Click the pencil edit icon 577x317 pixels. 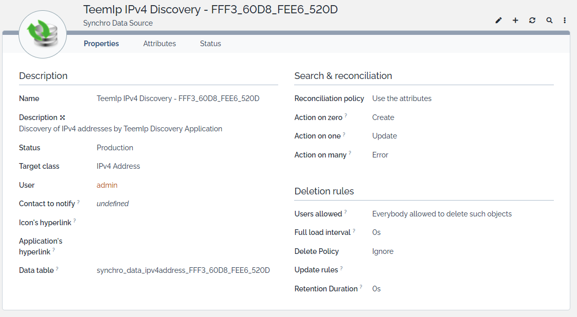(x=498, y=21)
